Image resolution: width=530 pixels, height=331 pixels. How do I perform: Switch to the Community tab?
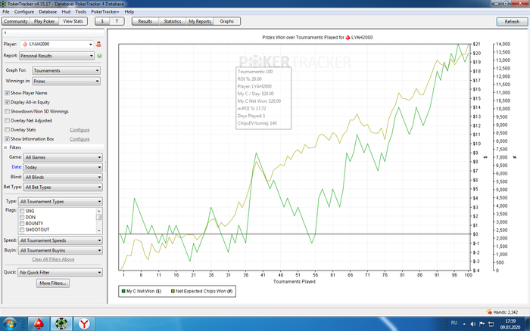16,21
